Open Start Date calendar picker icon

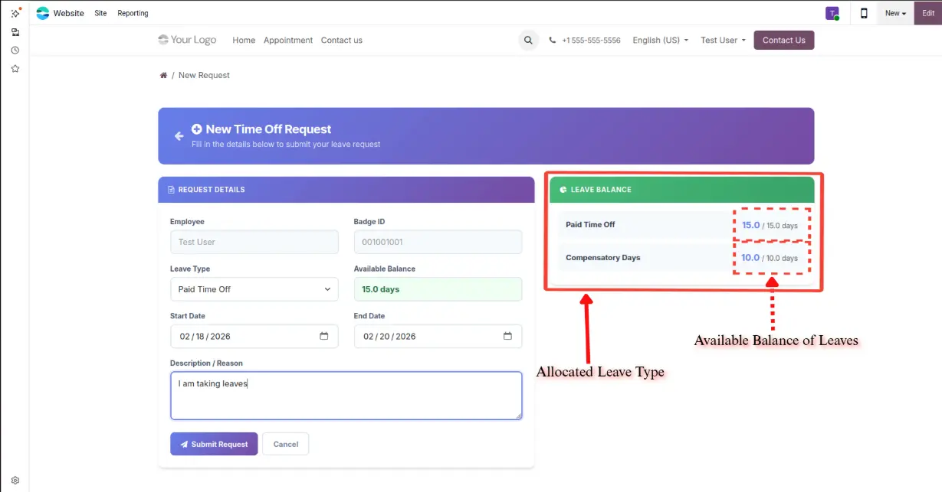click(x=323, y=337)
